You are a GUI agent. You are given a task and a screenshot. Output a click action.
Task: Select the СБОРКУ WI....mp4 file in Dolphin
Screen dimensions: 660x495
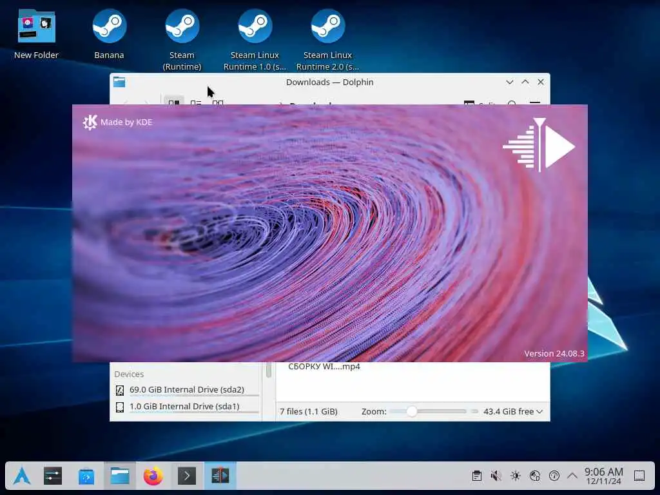point(324,367)
